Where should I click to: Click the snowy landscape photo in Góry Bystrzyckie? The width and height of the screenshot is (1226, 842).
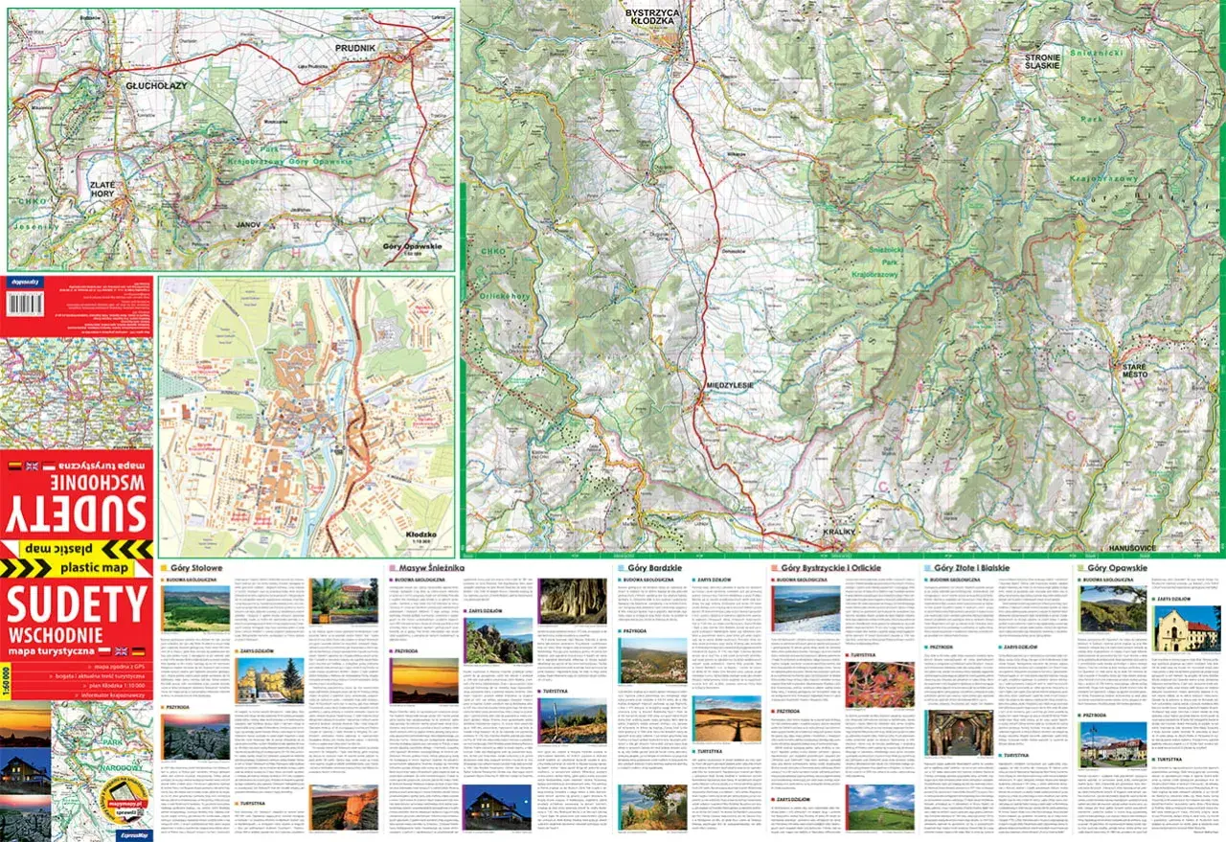click(x=806, y=609)
